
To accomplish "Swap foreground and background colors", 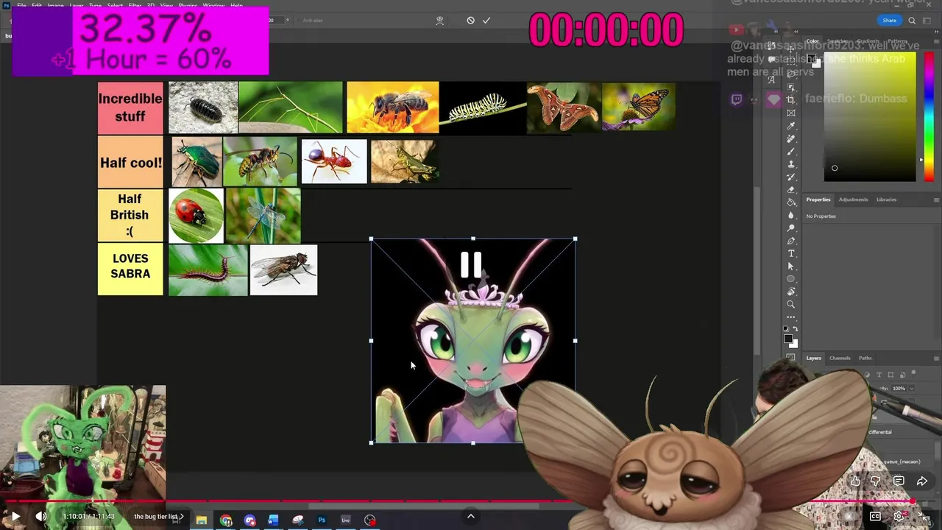I will [x=795, y=328].
